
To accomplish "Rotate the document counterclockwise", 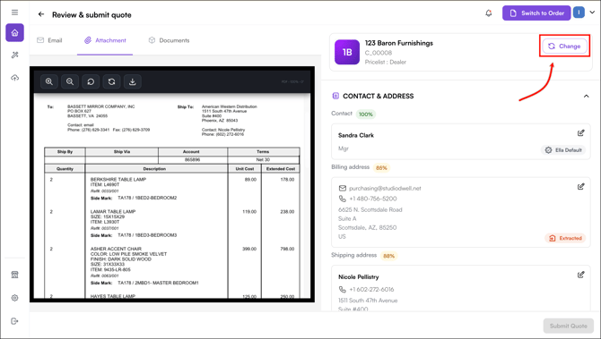I will (91, 81).
